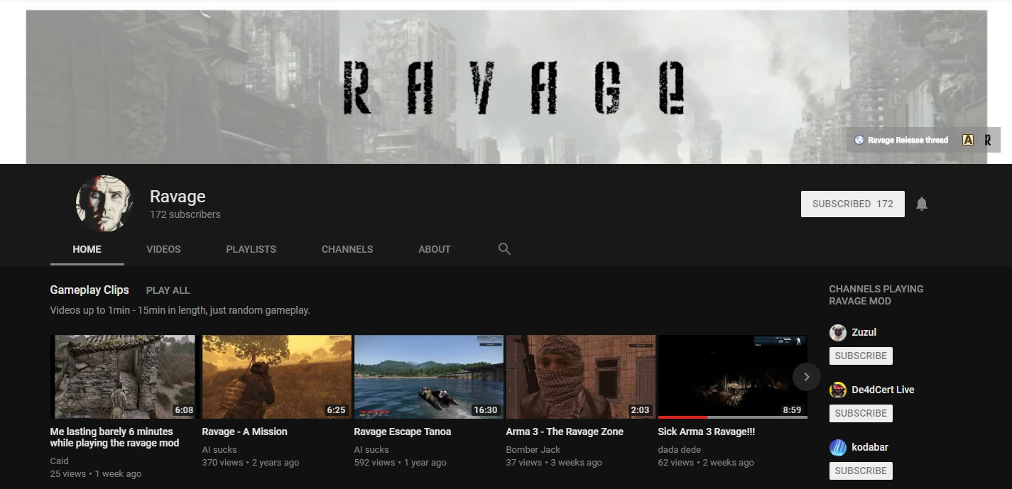Screen dimensions: 1012x489
Task: Click the 'Ravage - A Mission' title
Action: click(244, 432)
